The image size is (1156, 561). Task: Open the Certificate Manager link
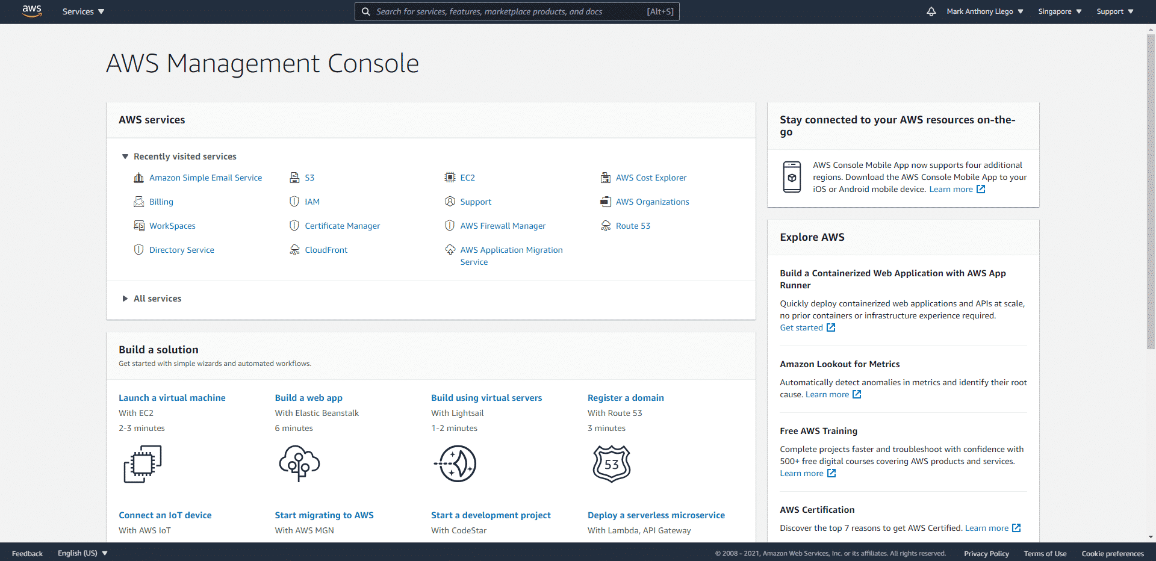point(342,226)
